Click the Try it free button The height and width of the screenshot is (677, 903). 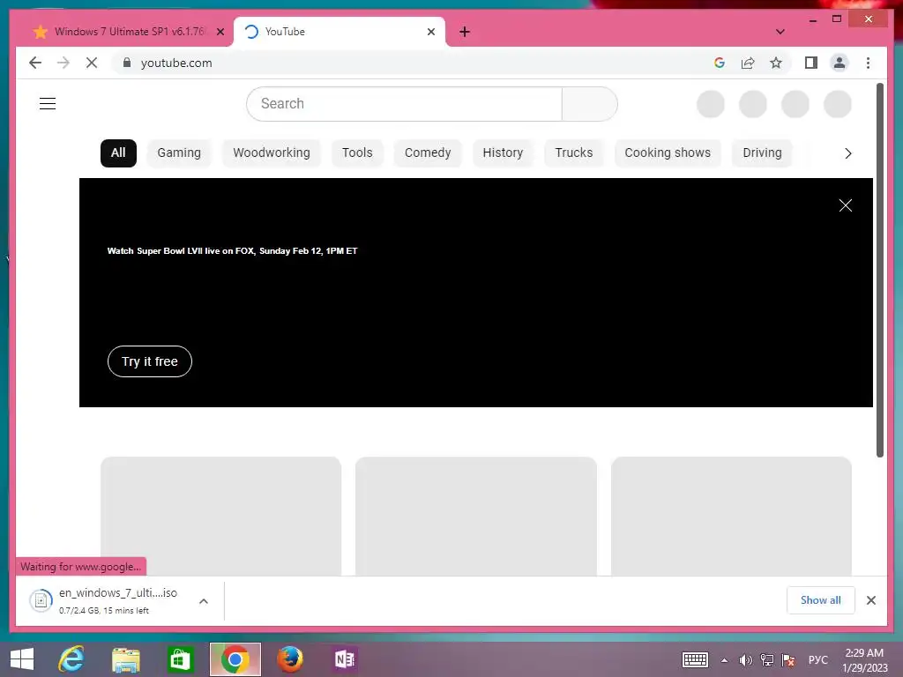pyautogui.click(x=150, y=361)
